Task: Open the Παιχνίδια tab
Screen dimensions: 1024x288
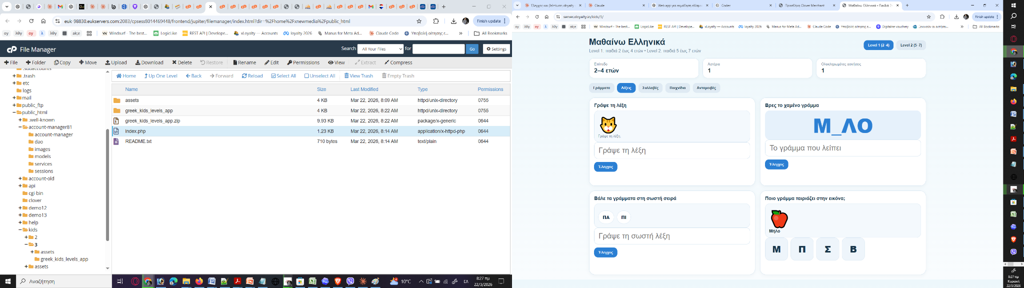Action: point(678,87)
